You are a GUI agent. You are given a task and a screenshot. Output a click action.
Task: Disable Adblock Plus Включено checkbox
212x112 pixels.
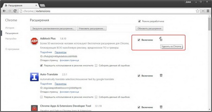point(139,40)
